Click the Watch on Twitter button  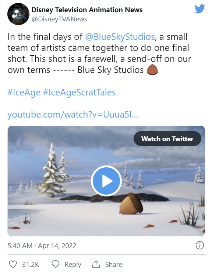tap(167, 139)
